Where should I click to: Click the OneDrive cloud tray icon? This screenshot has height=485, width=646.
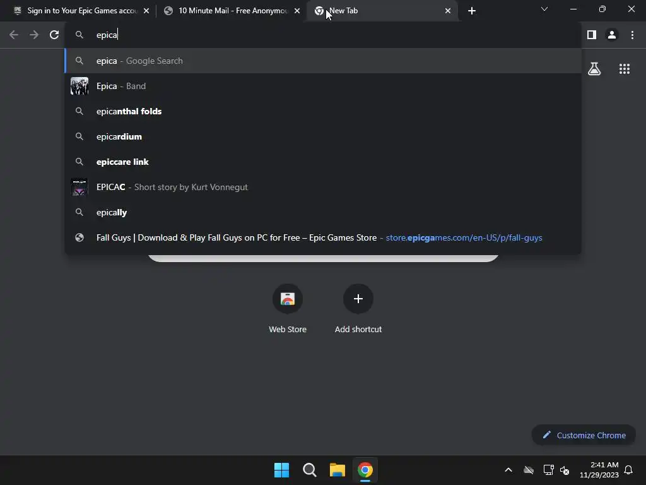coord(529,470)
